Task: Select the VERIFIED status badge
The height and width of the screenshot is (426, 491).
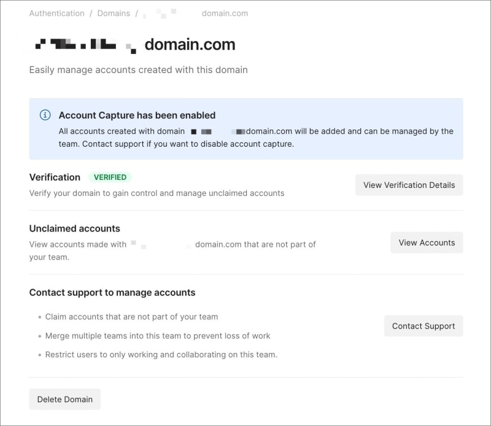Action: pos(110,177)
